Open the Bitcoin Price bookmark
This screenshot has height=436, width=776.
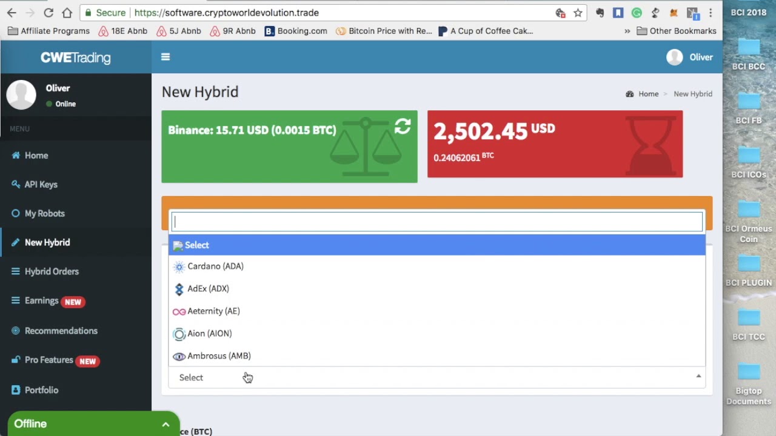[384, 31]
